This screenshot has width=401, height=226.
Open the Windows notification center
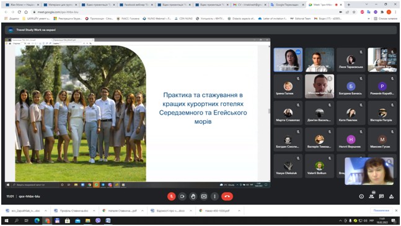394,220
